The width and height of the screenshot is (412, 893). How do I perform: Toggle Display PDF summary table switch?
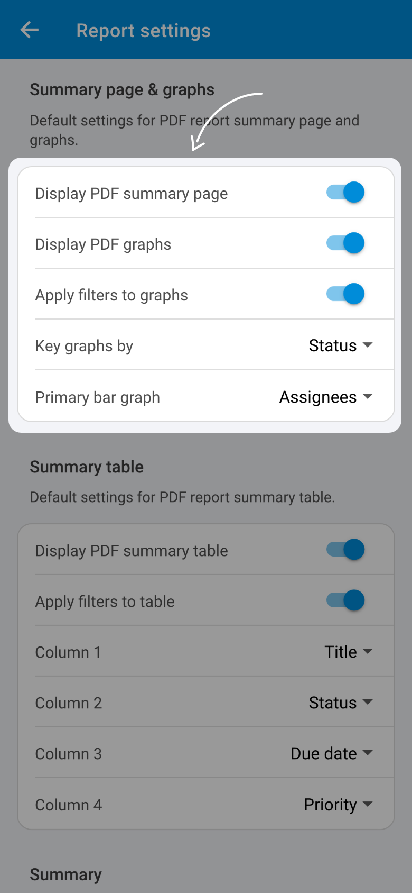[x=345, y=550]
